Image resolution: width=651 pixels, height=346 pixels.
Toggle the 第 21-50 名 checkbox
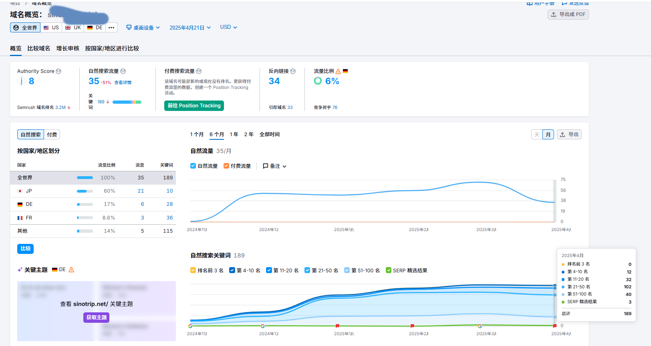click(307, 270)
